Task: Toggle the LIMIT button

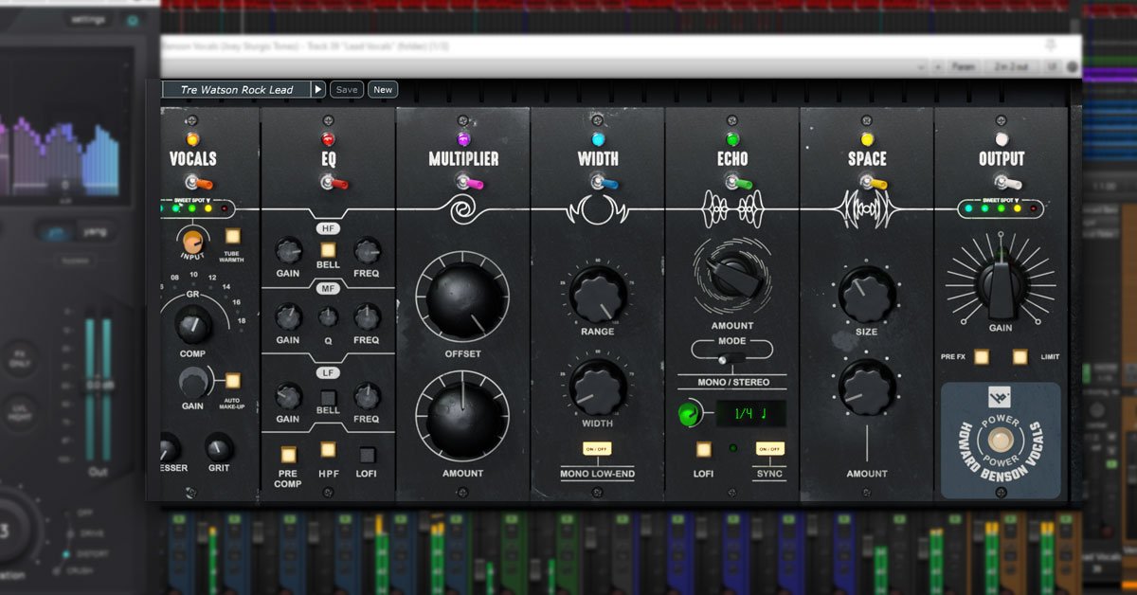Action: pos(1020,357)
